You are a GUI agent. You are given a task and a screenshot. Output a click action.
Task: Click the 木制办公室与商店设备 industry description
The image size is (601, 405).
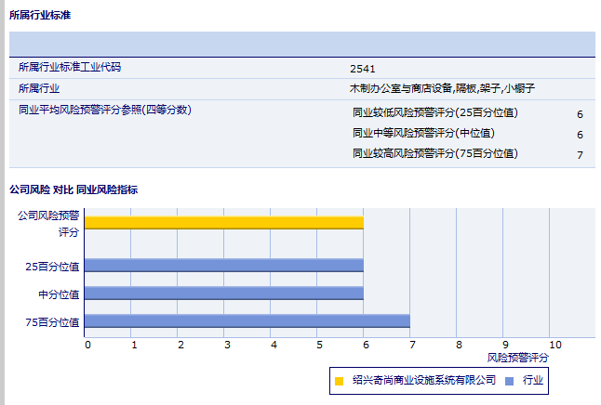coord(442,88)
